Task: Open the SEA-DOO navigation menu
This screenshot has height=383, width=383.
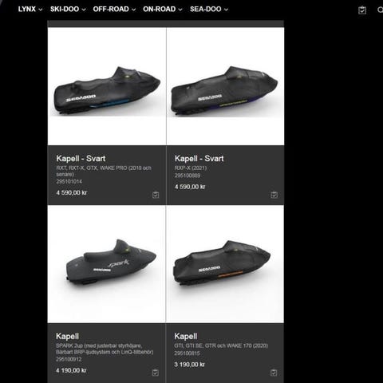Action: coord(209,10)
